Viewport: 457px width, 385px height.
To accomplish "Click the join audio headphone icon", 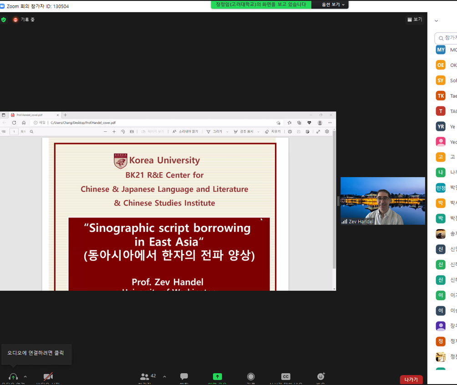I will (13, 377).
